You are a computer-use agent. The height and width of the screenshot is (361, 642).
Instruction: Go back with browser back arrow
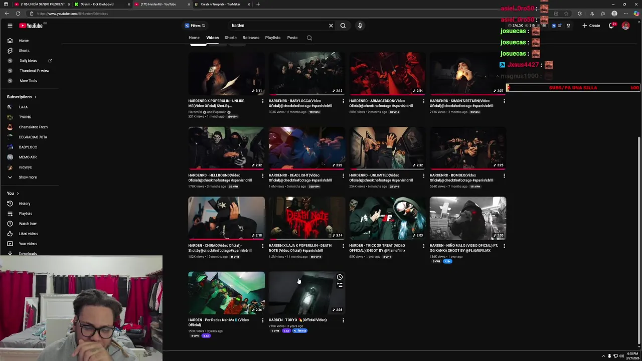7,14
